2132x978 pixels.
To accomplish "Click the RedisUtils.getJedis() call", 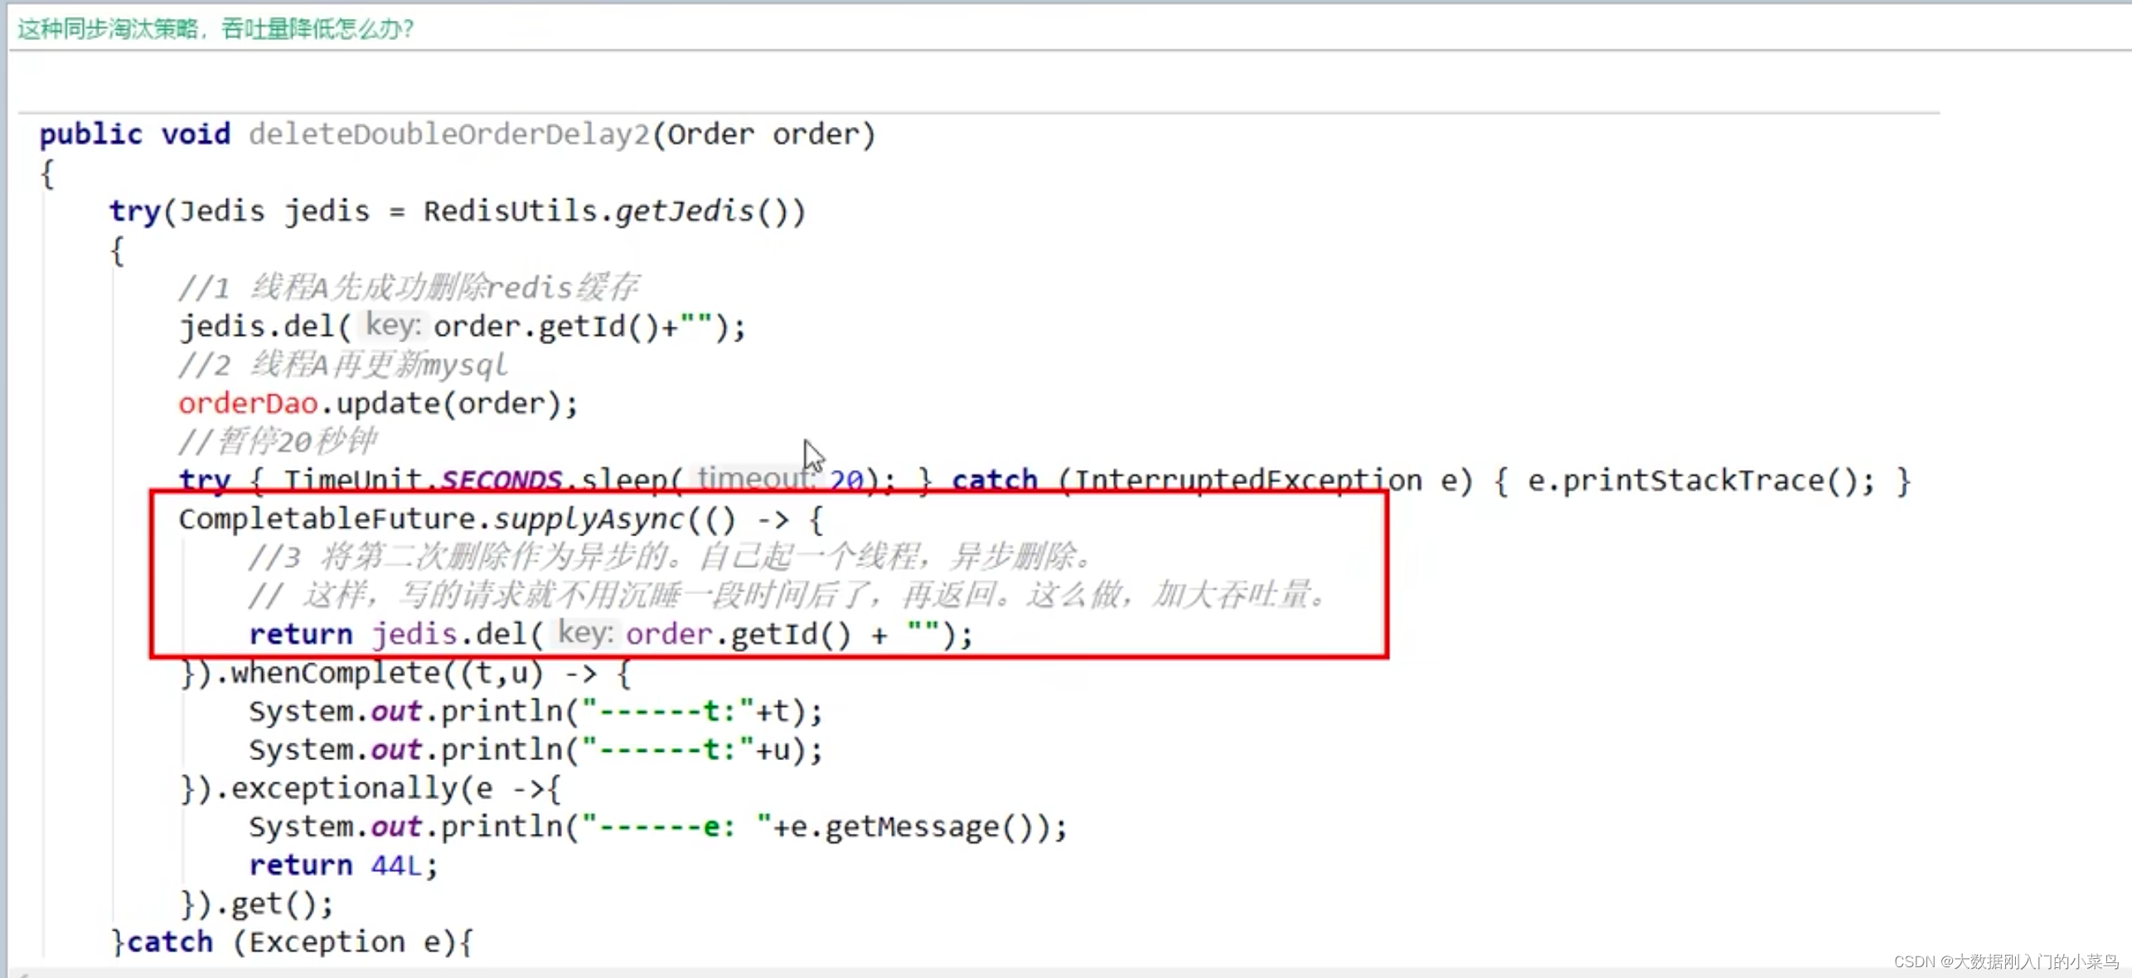I will tap(613, 212).
